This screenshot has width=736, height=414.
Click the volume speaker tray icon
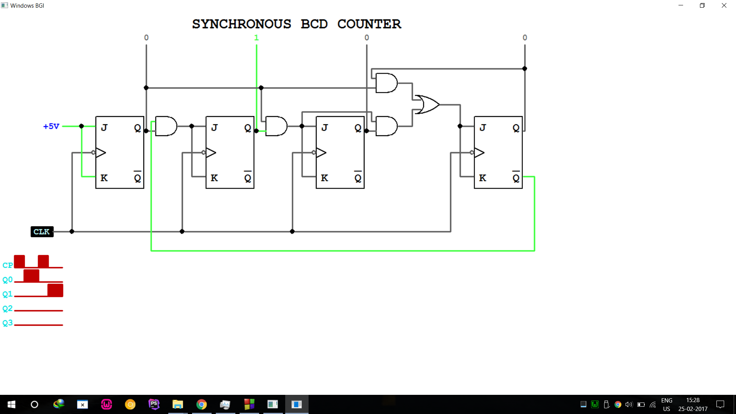629,404
